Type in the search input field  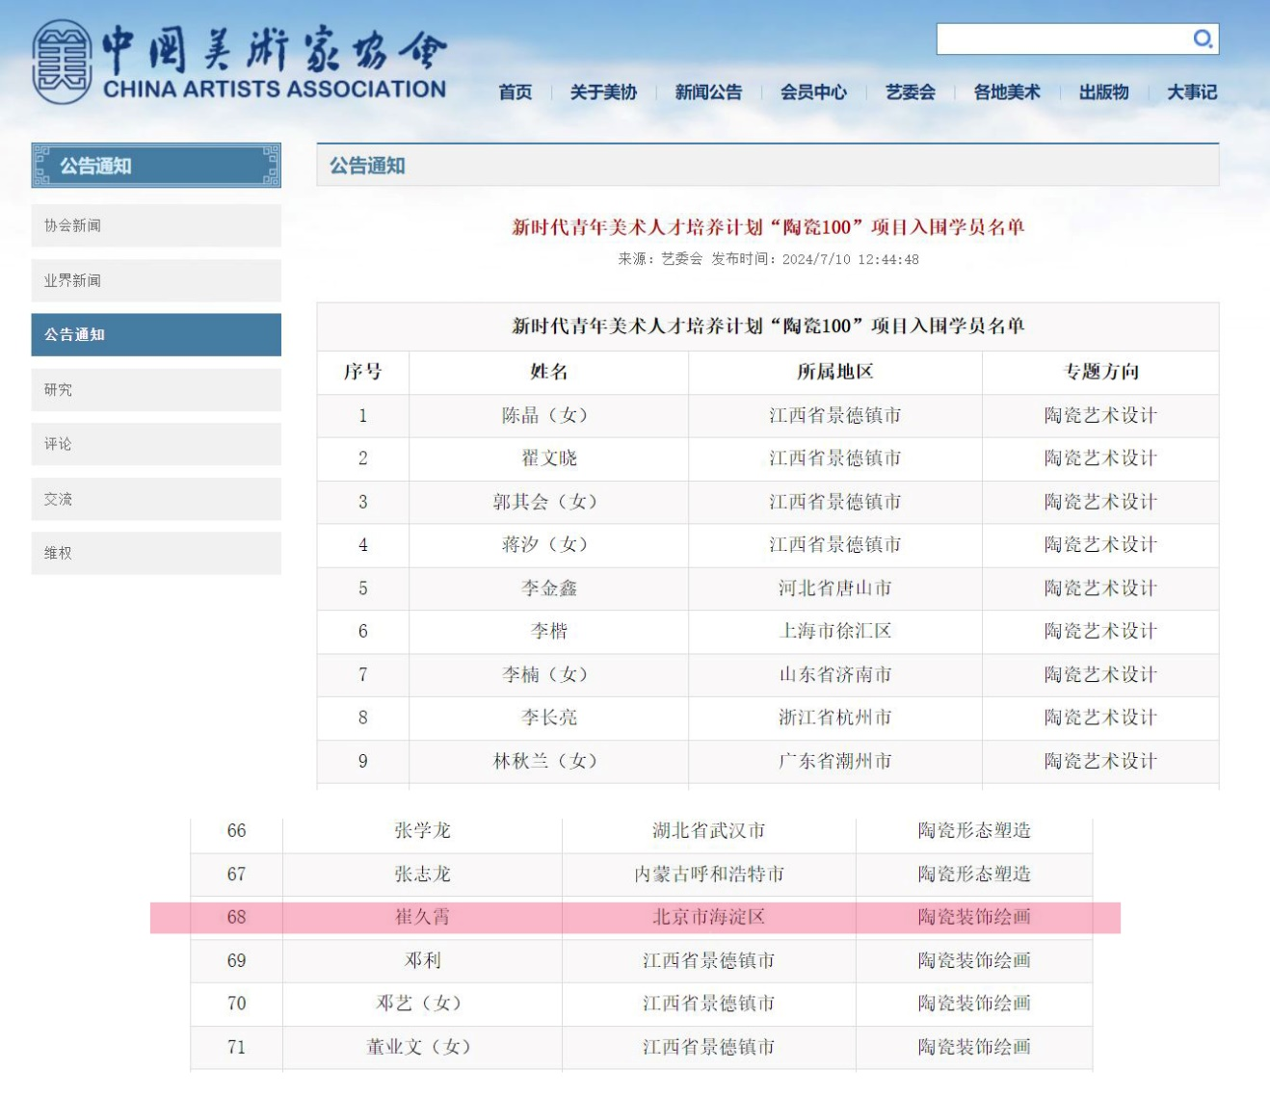[1060, 39]
